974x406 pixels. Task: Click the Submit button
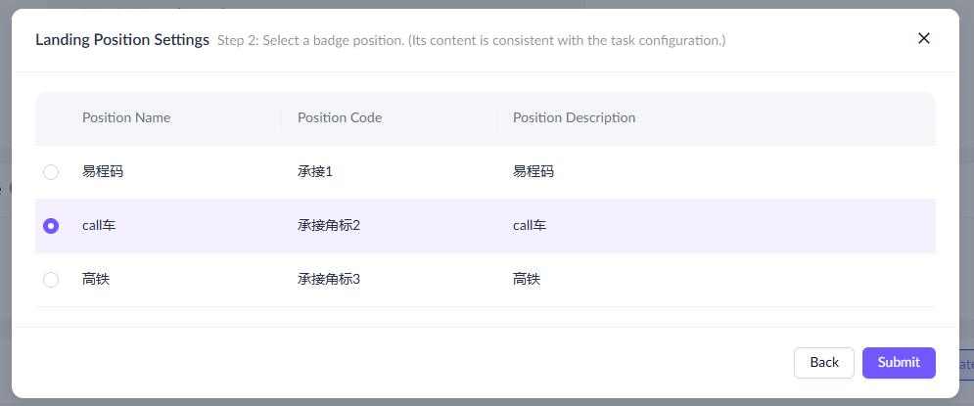pyautogui.click(x=898, y=362)
